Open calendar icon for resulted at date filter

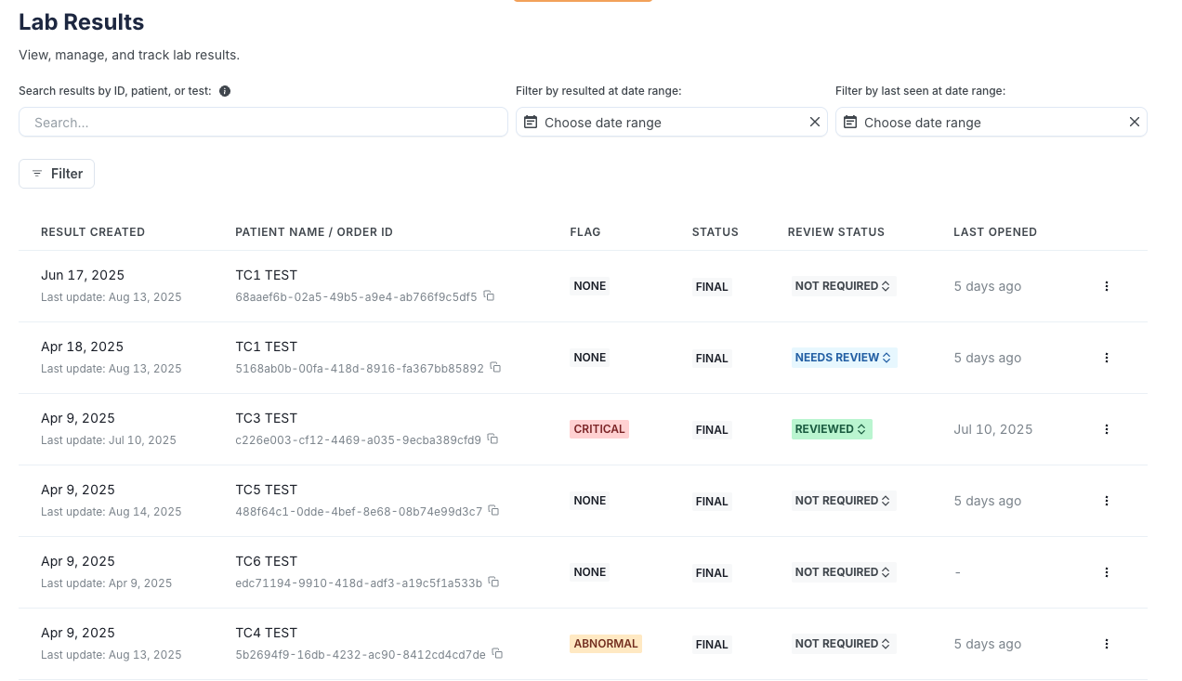530,122
